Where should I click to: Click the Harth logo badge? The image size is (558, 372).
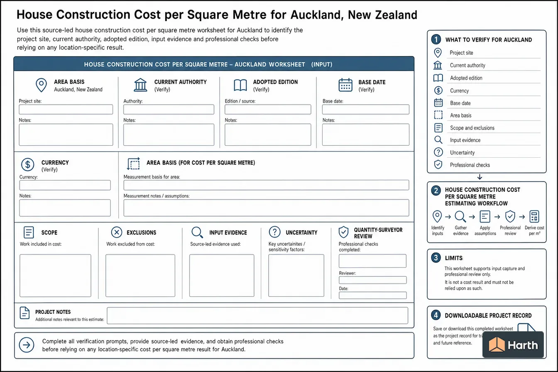tap(513, 345)
